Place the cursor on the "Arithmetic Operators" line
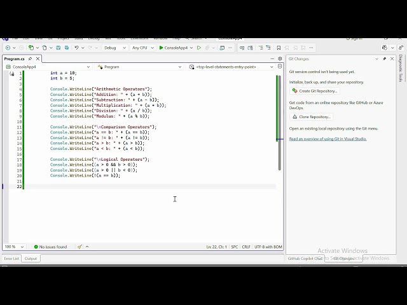Image resolution: width=407 pixels, height=305 pixels. pos(101,89)
